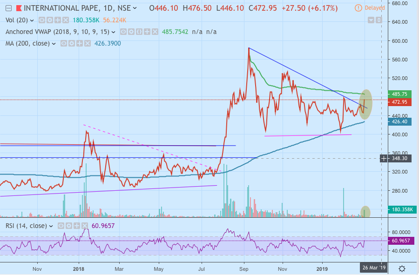419x275 pixels.
Task: Click the 60.9657 RSI legend value
Action: [x=103, y=226]
